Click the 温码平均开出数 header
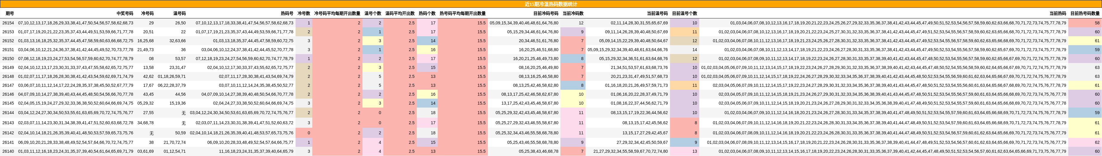The image size is (1102, 156). [x=400, y=14]
